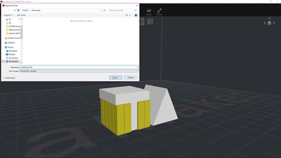Click the blue Downloads arrow icon in address bar
The width and height of the screenshot is (281, 158).
click(x=18, y=11)
